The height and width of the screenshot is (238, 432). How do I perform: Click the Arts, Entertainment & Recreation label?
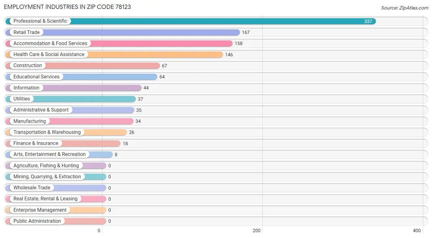[x=49, y=154]
